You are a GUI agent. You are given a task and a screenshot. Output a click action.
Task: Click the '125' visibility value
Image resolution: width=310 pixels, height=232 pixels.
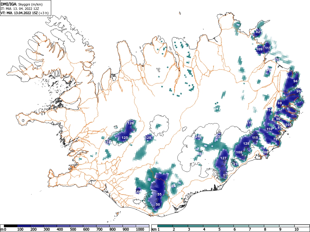(x=125, y=138)
